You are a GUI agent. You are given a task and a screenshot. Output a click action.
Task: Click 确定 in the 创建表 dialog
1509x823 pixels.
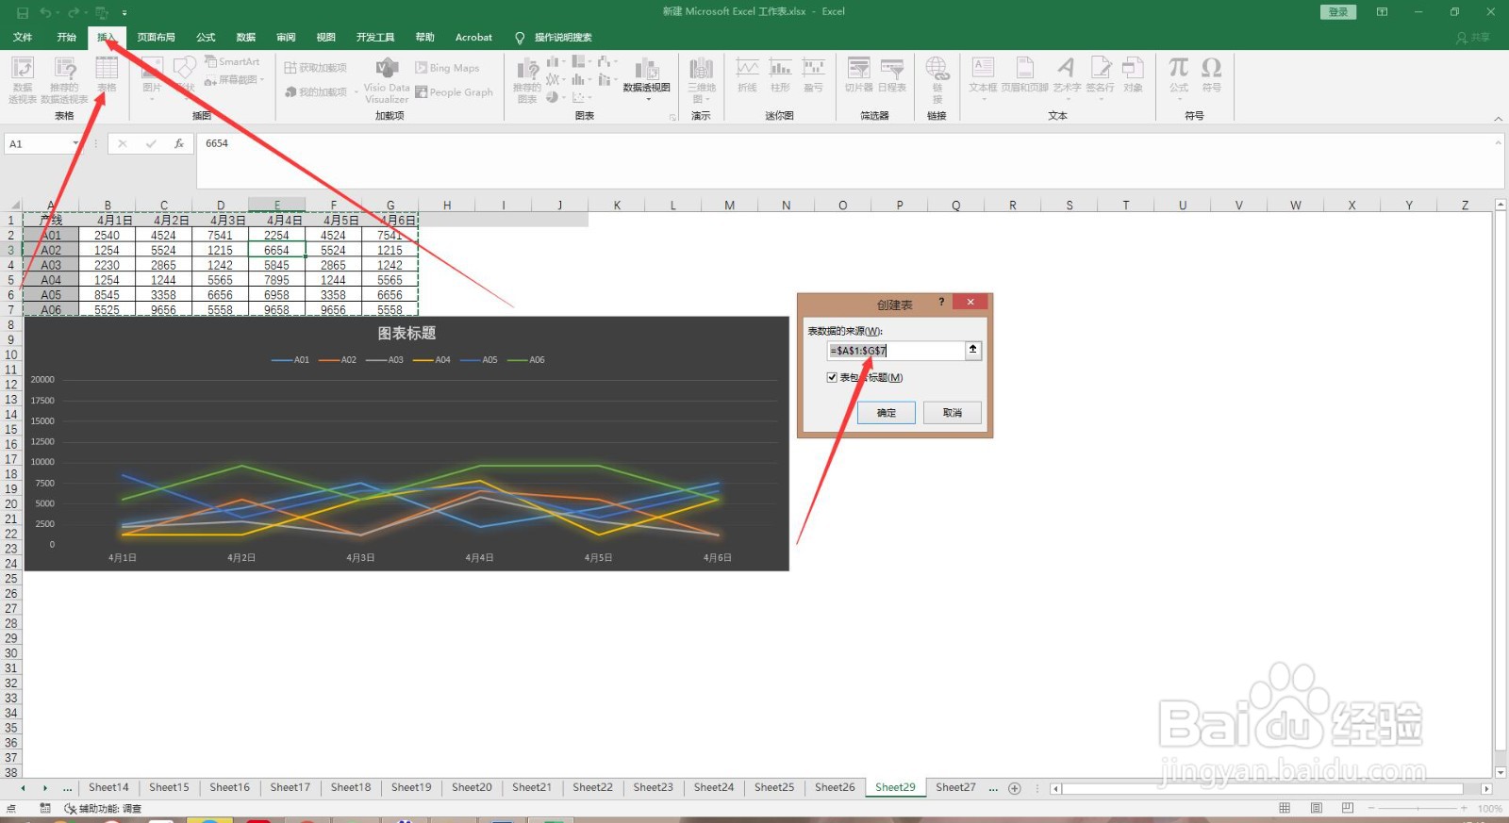tap(887, 413)
